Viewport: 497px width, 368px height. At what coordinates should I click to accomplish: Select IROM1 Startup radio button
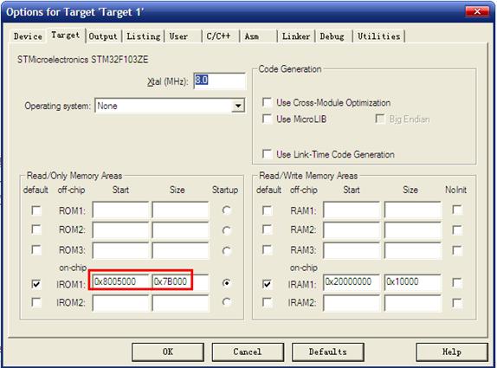pos(226,282)
